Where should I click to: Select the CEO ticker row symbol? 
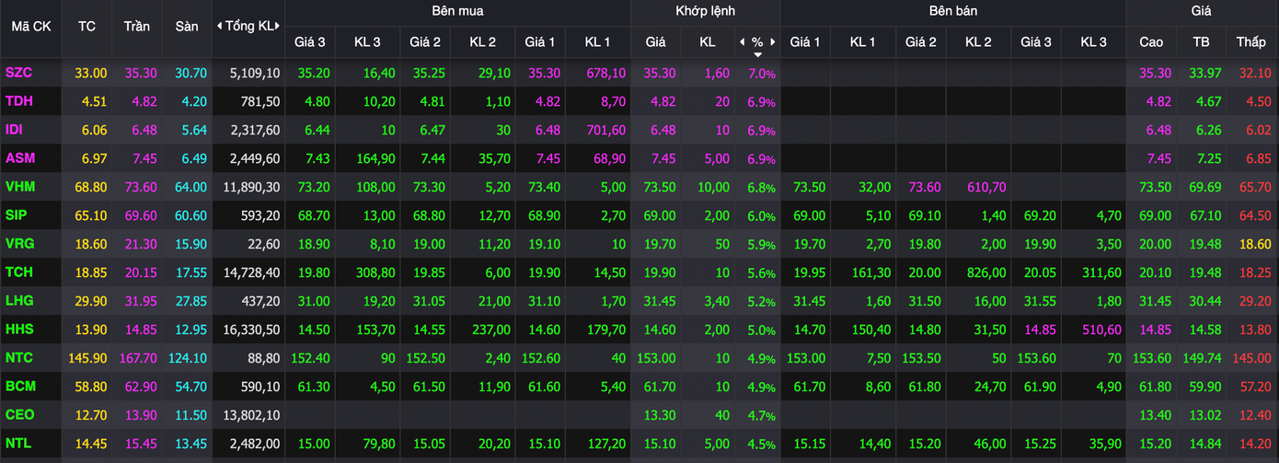pyautogui.click(x=20, y=415)
